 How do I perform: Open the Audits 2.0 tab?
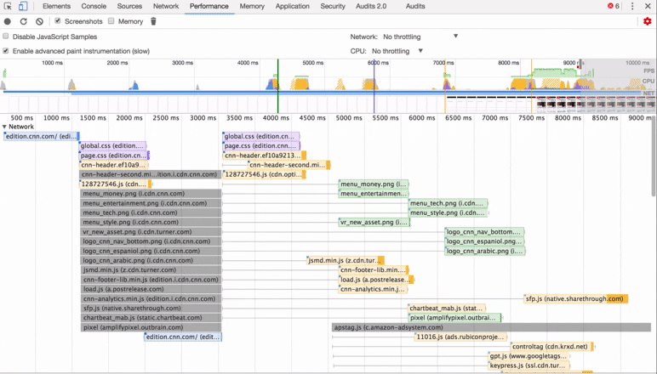click(371, 6)
